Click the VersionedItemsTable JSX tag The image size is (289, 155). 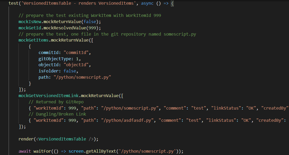pos(62,139)
